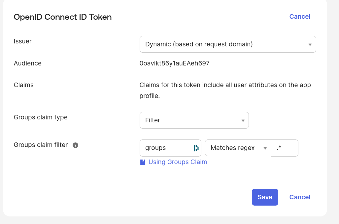
Task: Open the Groups claim type dropdown showing Filter
Action: [x=194, y=120]
